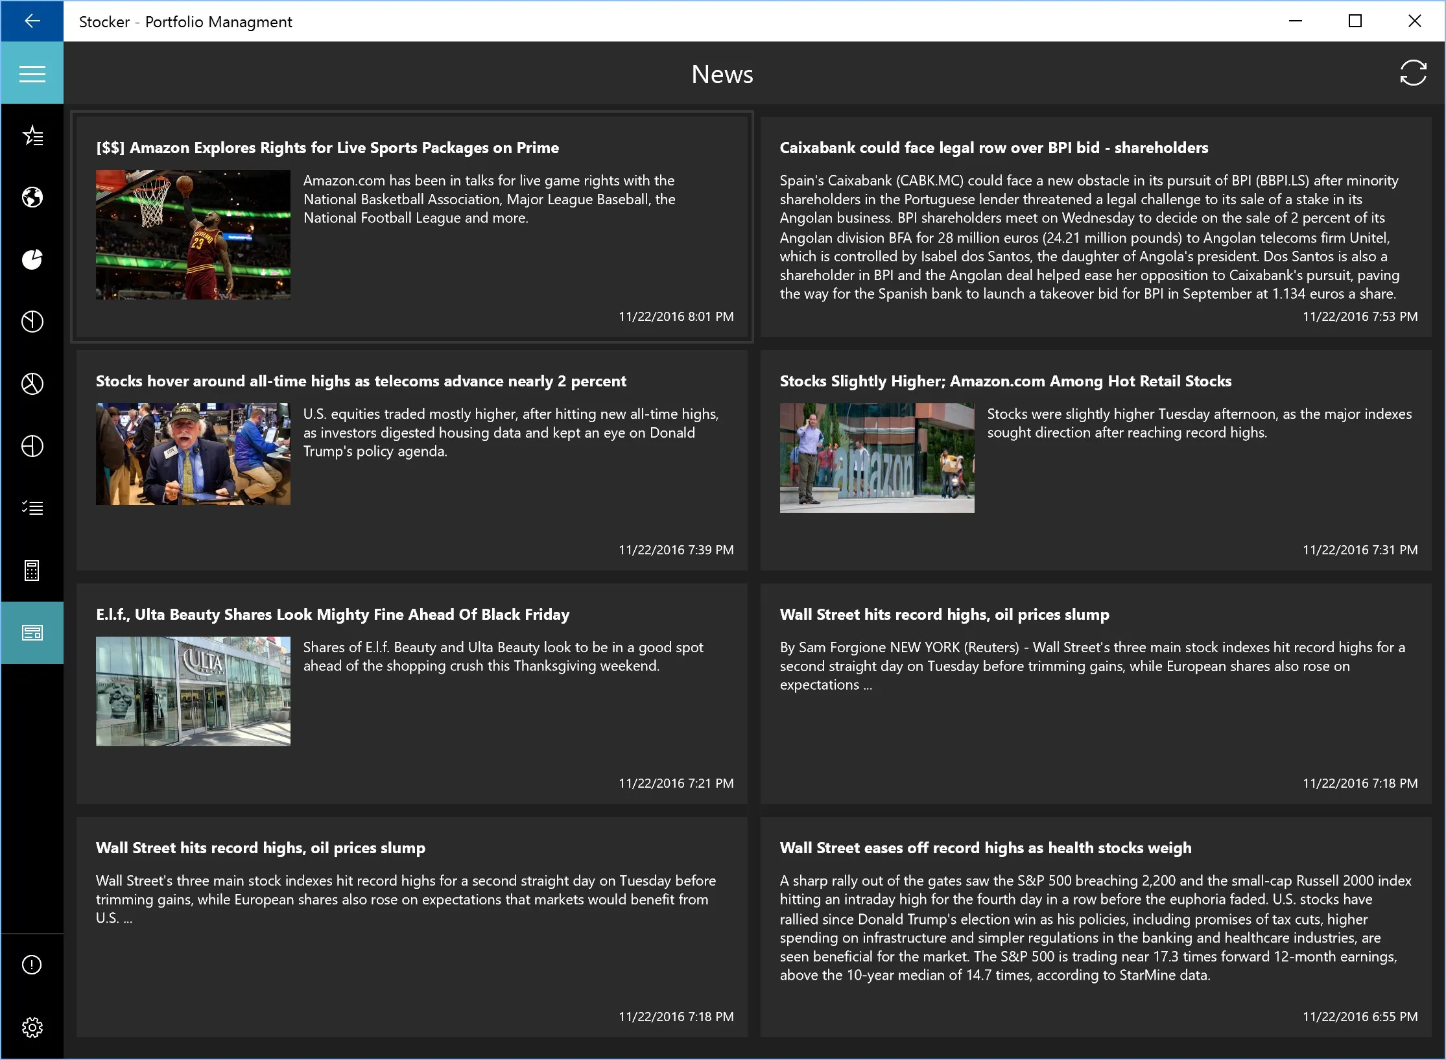Click the 11/22/2016 7:21 PM timestamp
Screen dimensions: 1446x1060
tap(676, 783)
